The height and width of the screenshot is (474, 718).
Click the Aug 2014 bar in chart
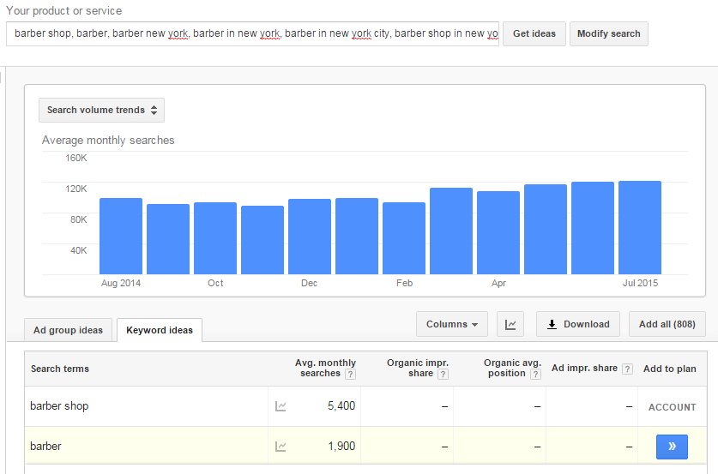(x=121, y=236)
